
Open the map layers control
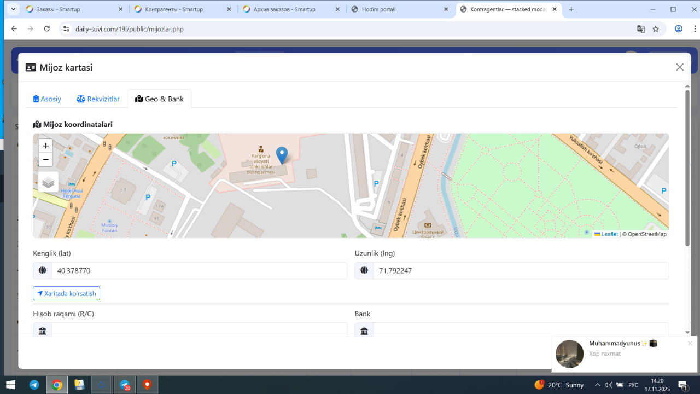coord(48,182)
